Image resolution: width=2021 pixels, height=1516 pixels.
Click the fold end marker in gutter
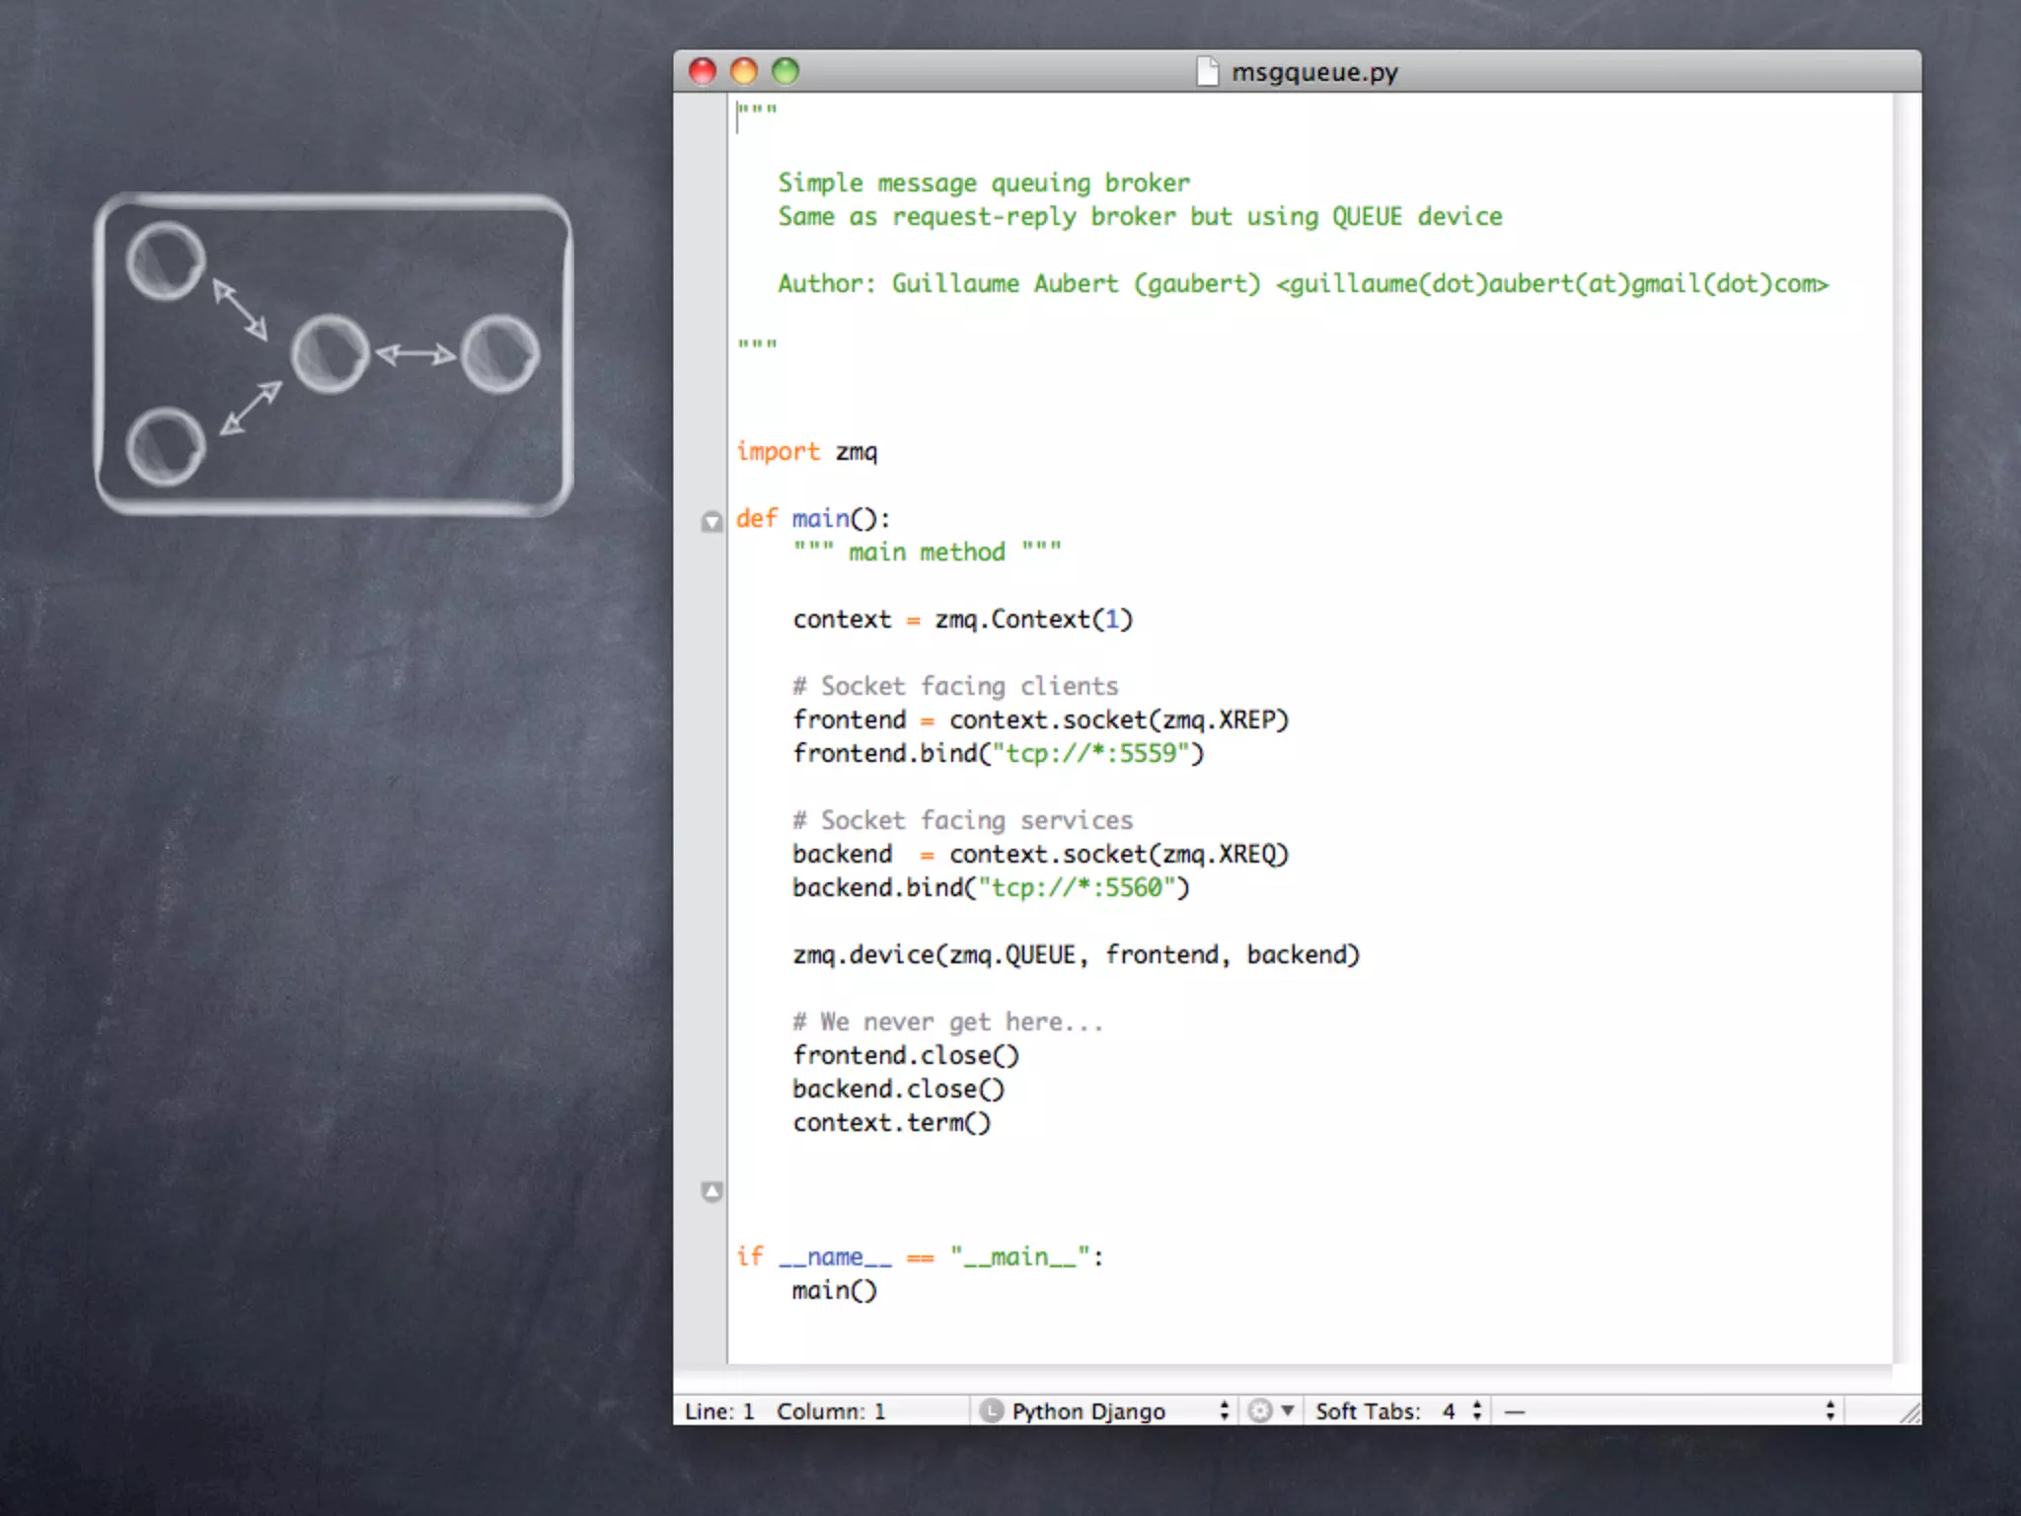point(711,1191)
